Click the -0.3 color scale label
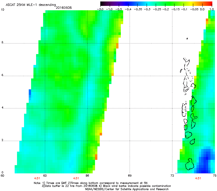Image resolution: width=217 pixels, height=191 pixels. tap(147, 9)
